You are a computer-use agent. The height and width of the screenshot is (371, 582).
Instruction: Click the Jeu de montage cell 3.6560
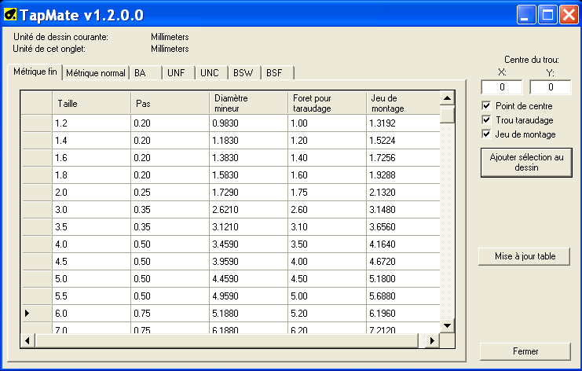(x=403, y=227)
